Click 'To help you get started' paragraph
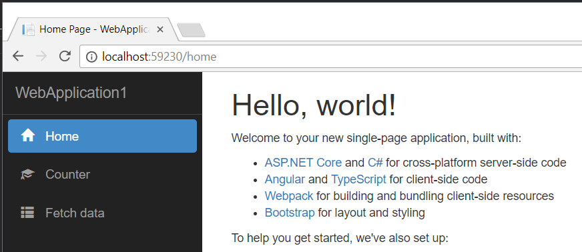582x252 pixels. (x=340, y=238)
